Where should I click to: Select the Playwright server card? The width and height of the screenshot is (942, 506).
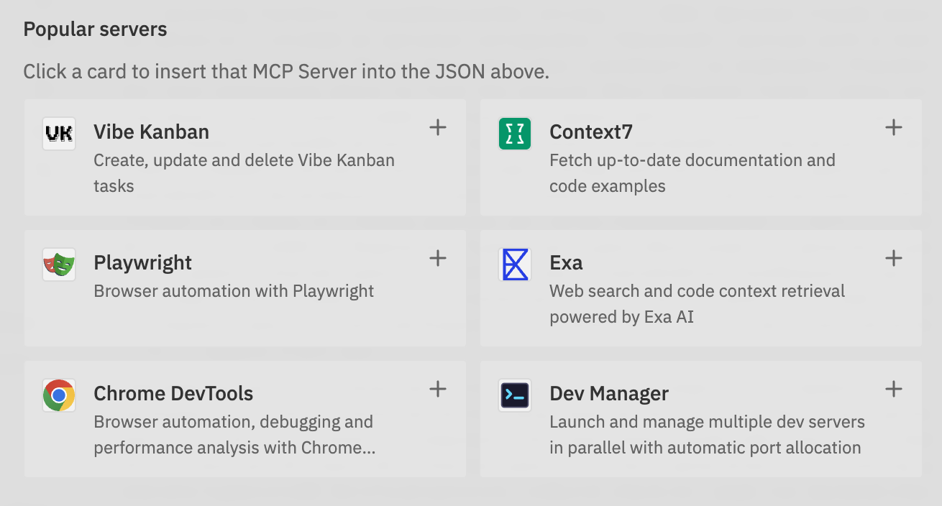[244, 288]
